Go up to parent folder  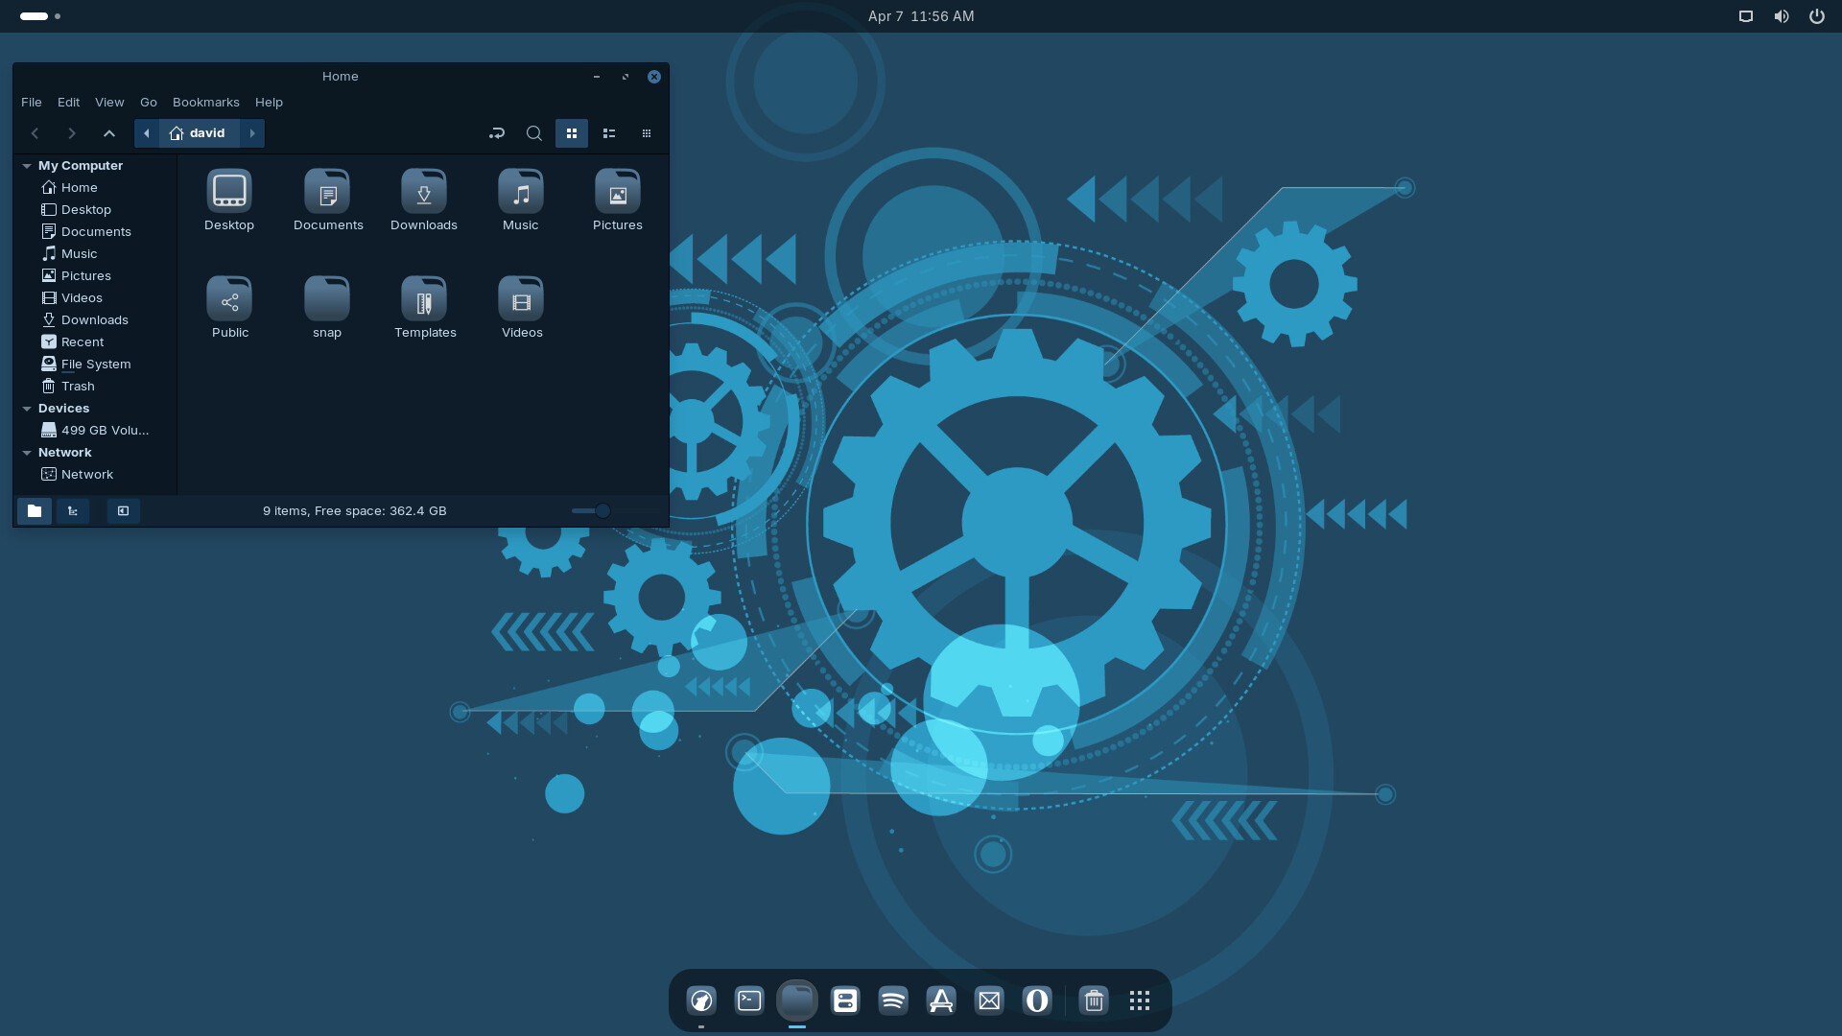(x=109, y=133)
